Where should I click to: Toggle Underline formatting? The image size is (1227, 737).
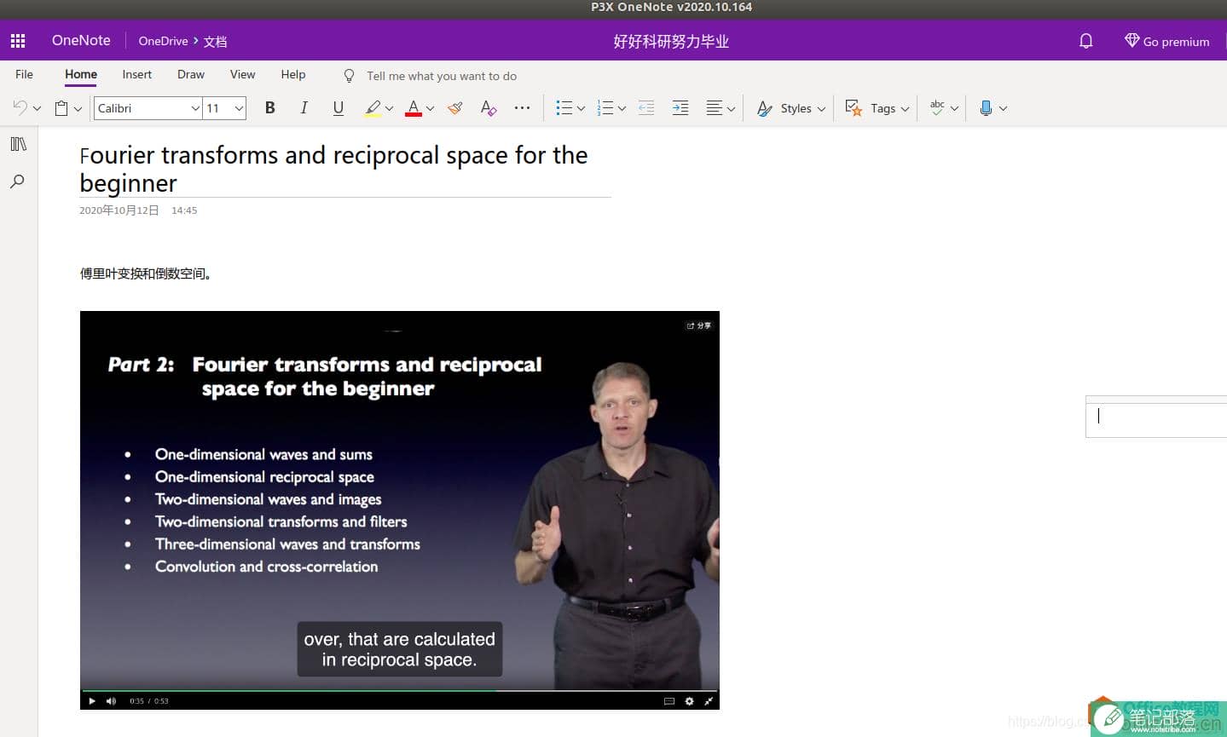[x=339, y=107]
